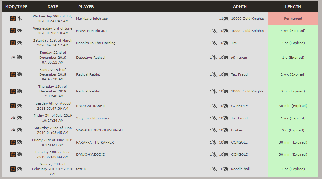Open player PARAPPA THE RAPPER entry
Viewport: 322px width, 179px height.
coord(95,142)
